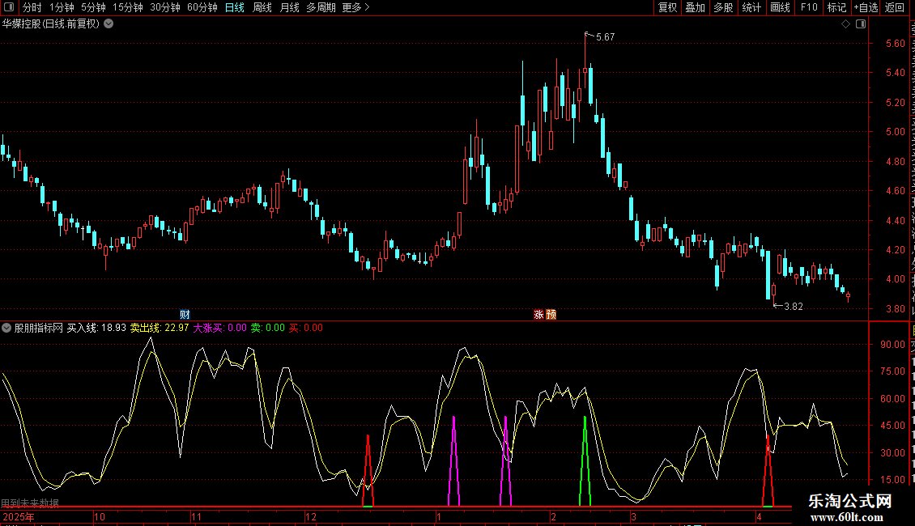Click the 股朋指标网 indicator name
This screenshot has height=526, width=915.
point(39,328)
